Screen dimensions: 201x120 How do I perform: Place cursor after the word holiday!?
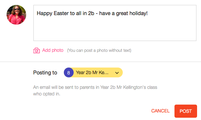(x=148, y=13)
